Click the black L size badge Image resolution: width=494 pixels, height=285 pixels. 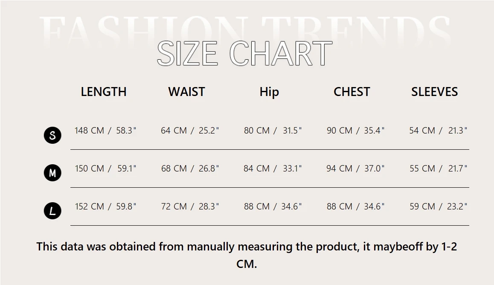pos(52,211)
